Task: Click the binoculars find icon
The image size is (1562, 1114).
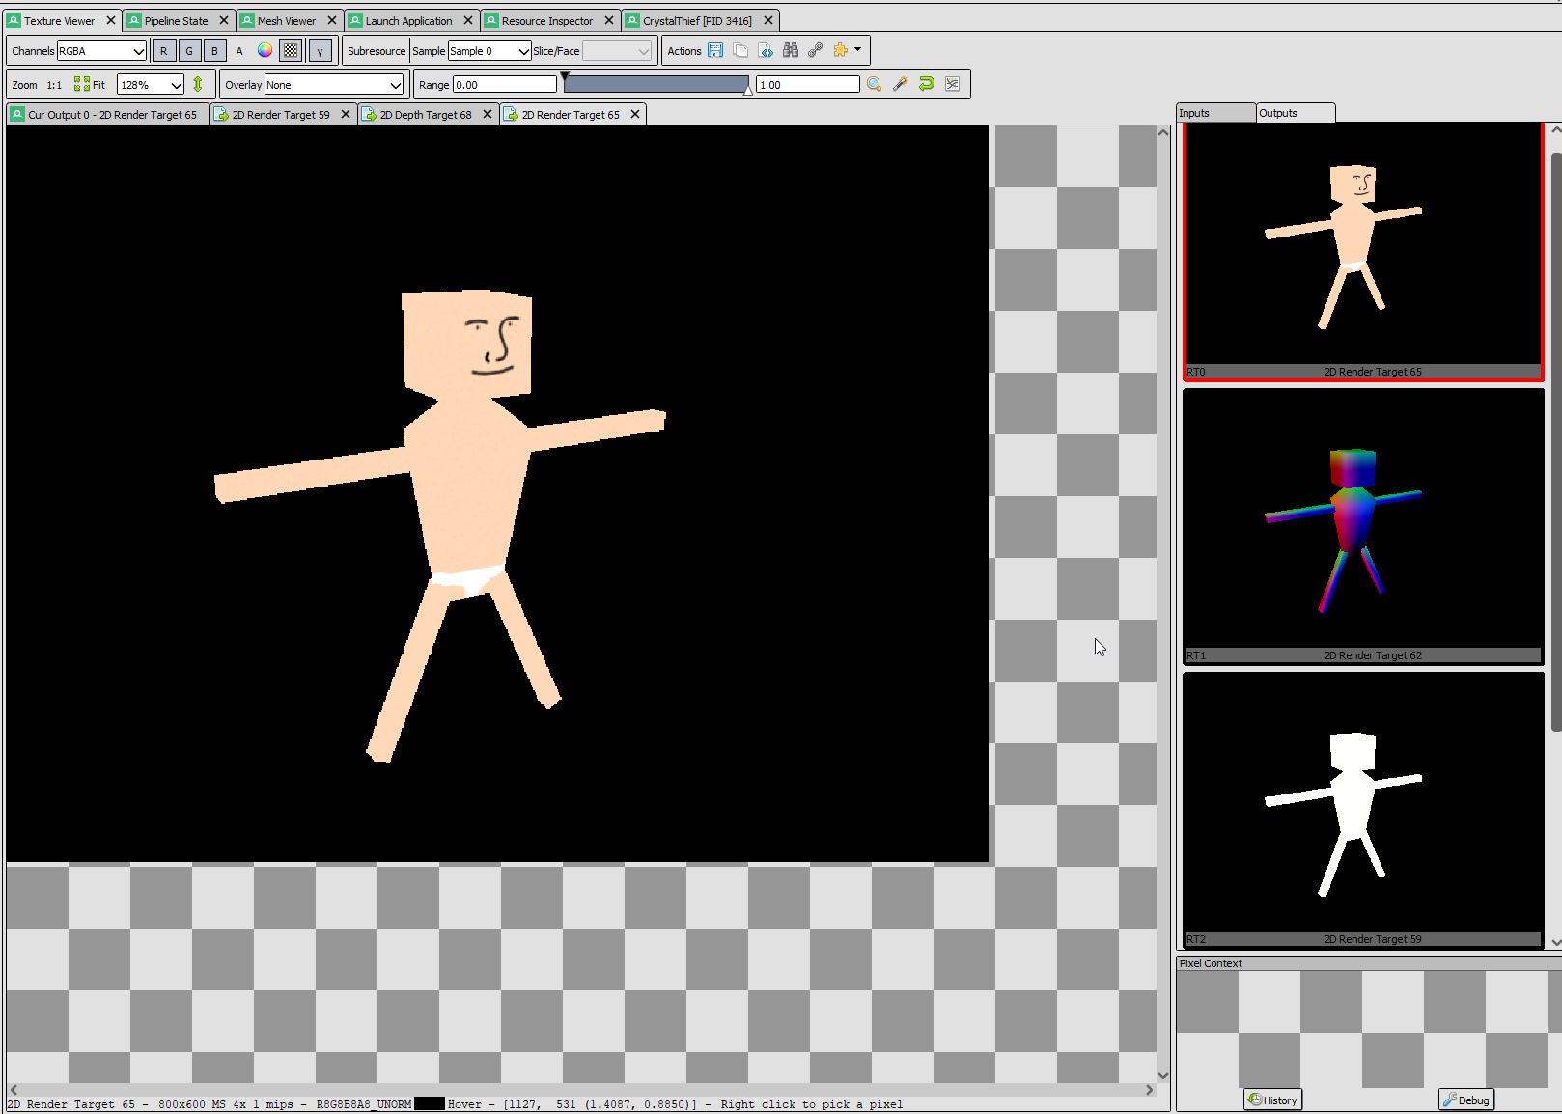Action: (791, 50)
